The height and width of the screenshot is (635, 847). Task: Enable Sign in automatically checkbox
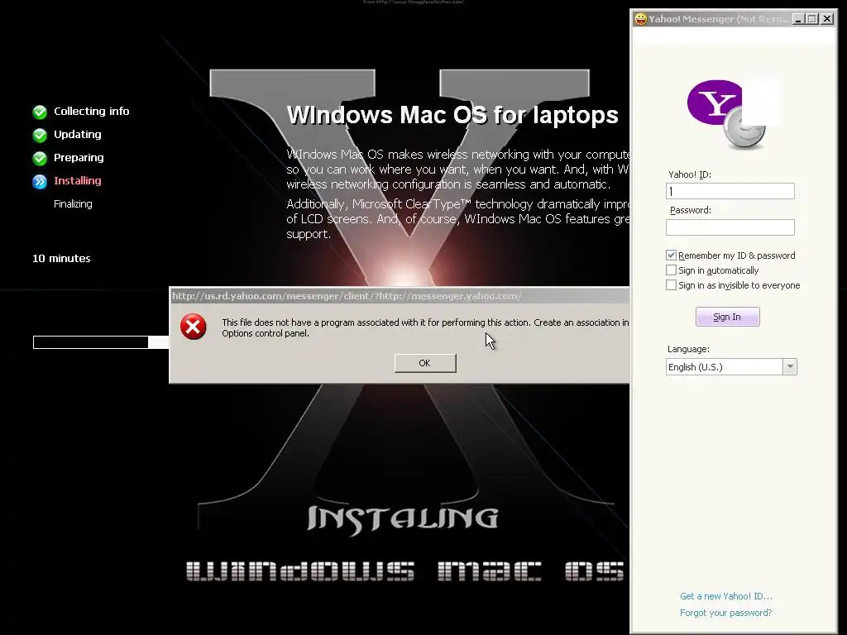(671, 270)
